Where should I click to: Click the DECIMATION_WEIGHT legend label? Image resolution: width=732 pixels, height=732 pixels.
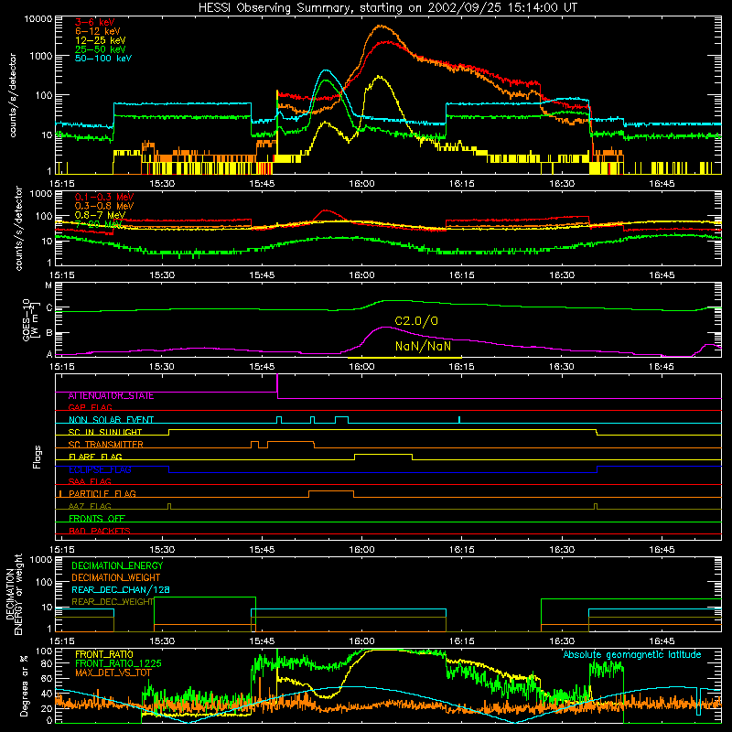[x=116, y=578]
